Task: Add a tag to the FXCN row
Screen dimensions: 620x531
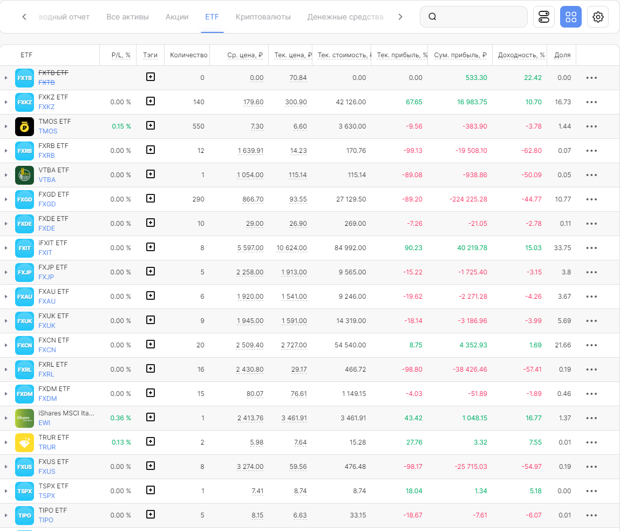Action: (x=150, y=344)
